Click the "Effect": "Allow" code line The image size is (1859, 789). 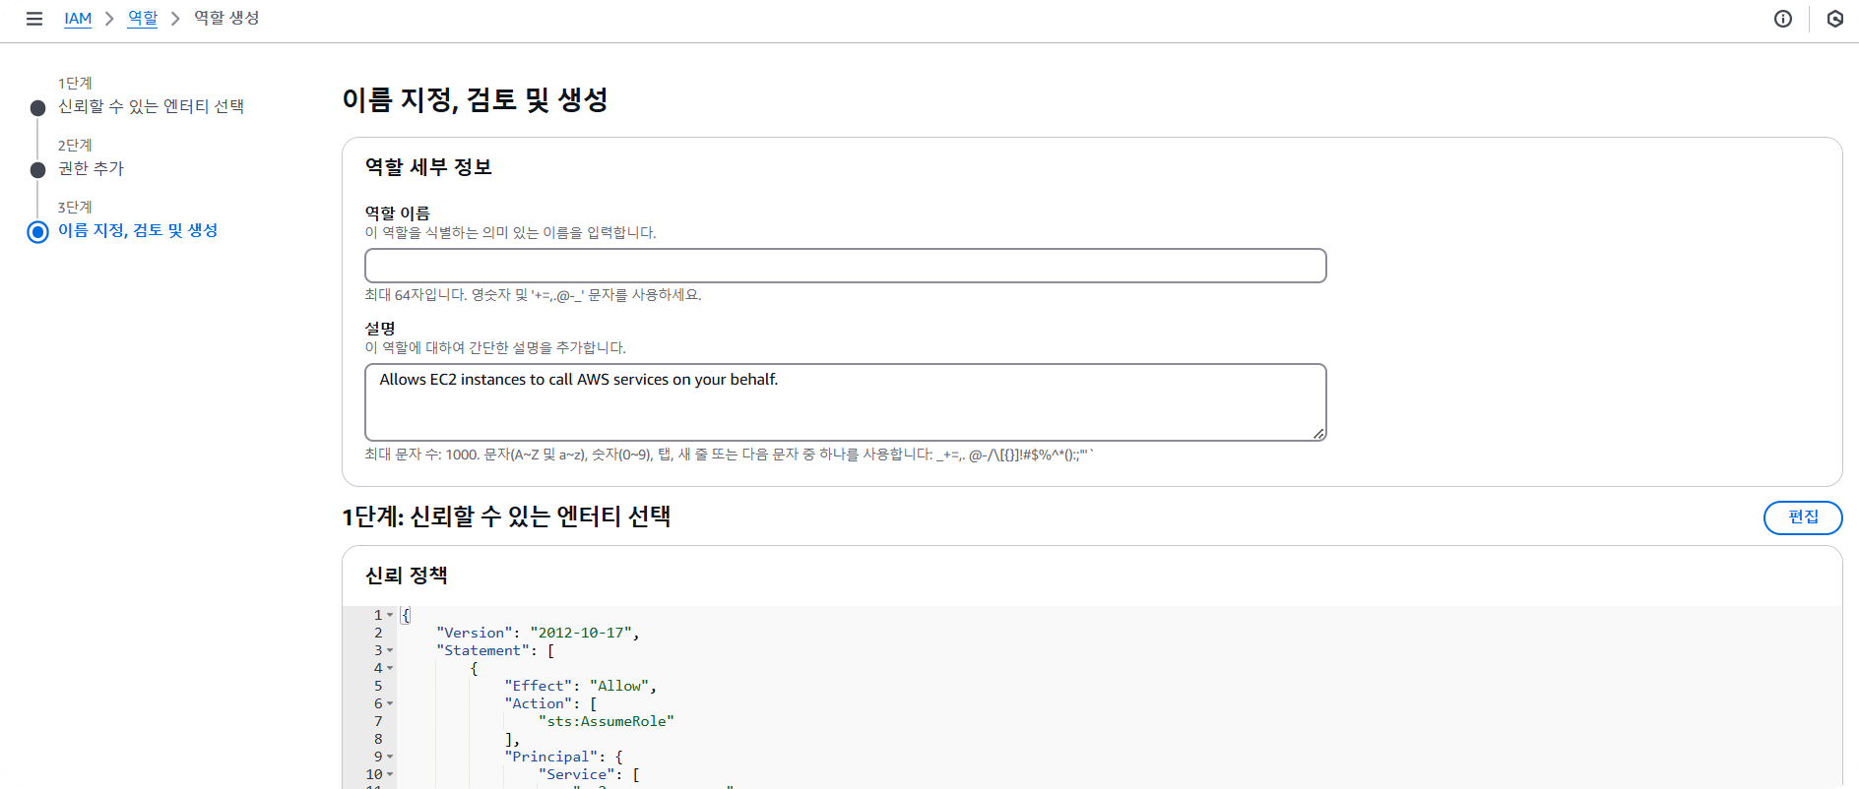coord(580,686)
